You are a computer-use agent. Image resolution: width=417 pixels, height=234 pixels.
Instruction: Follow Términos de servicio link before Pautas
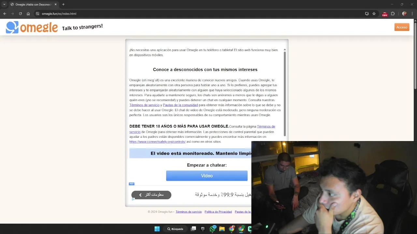(144, 105)
